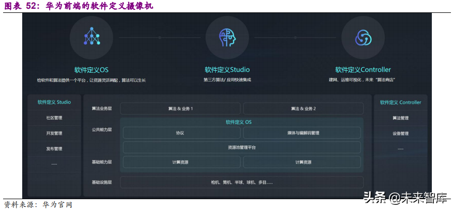The width and height of the screenshot is (453, 210).
Task: Click the 资源池管理平台 bar
Action: (242, 148)
